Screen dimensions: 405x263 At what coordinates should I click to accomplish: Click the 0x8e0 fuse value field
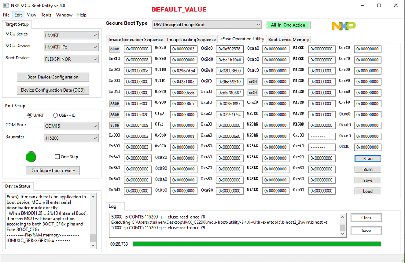(184, 49)
